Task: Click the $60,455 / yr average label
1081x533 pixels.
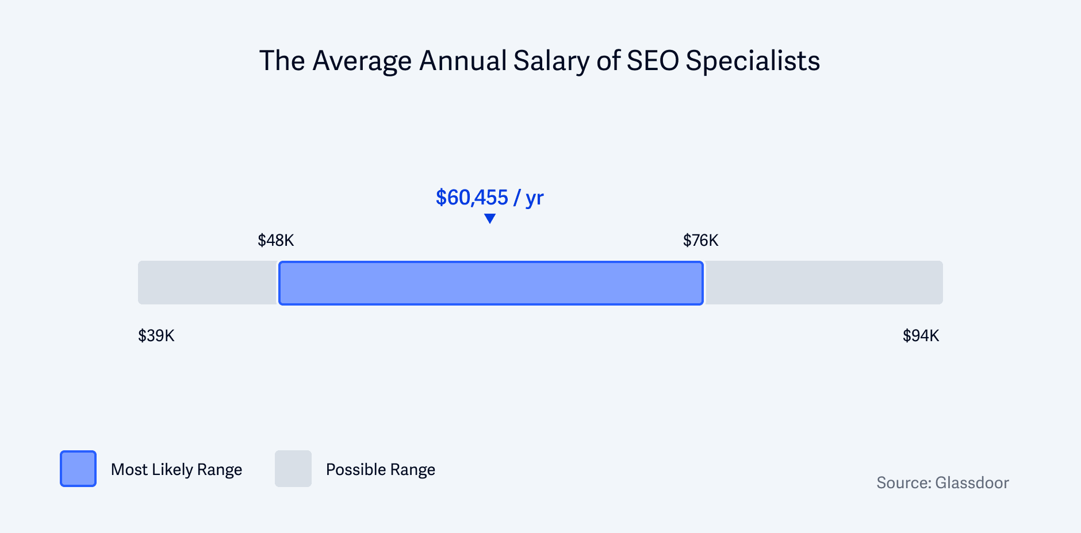Action: 489,198
